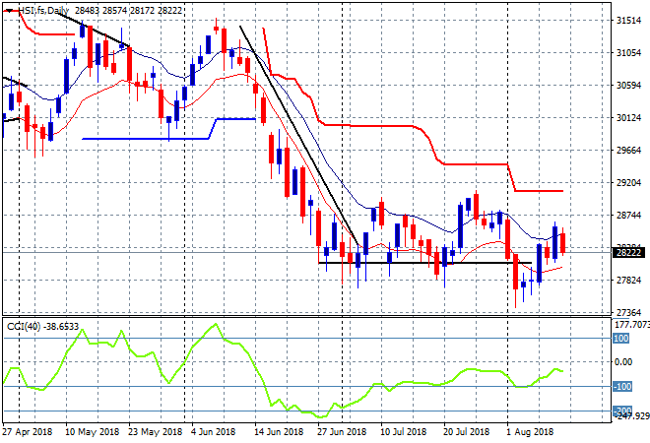Click the CCI 100 level label

[x=621, y=339]
